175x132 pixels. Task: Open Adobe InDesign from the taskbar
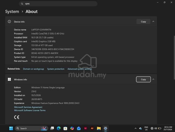tap(85, 128)
